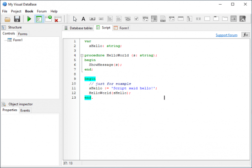Select the image component icon at the toolbar's end

pyautogui.click(x=242, y=19)
